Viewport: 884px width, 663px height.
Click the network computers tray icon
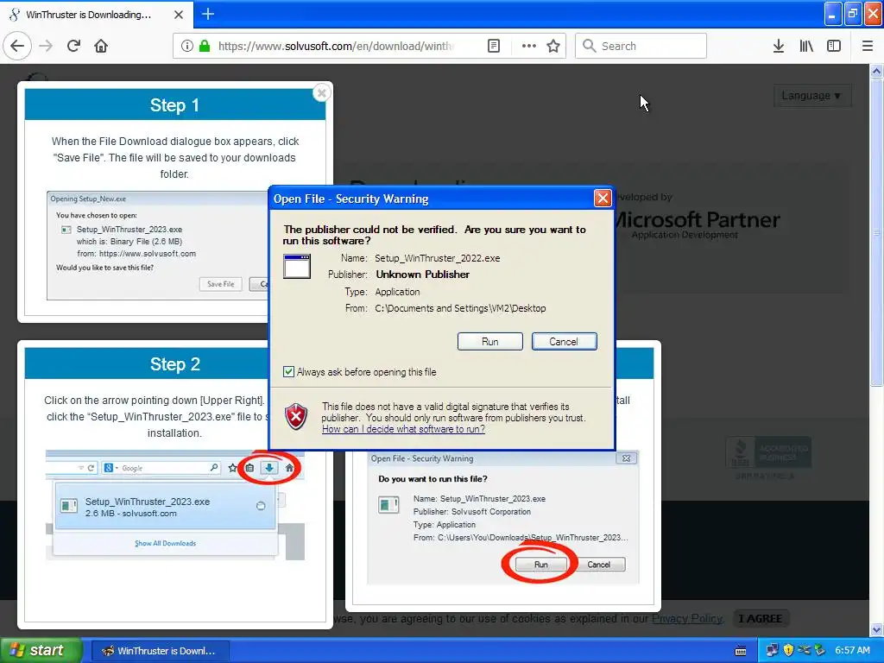pos(772,650)
